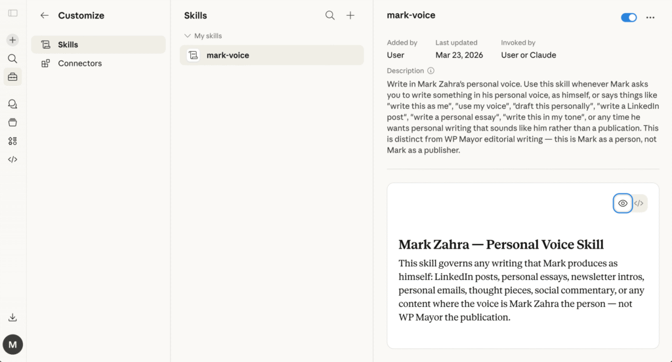
Task: Collapse the My skills section
Action: (188, 36)
